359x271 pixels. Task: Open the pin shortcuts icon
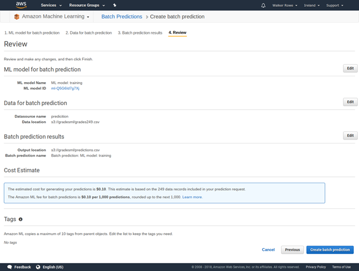[114, 5]
